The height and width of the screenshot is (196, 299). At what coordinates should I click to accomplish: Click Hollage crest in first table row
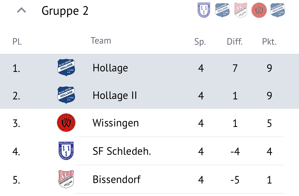66,68
